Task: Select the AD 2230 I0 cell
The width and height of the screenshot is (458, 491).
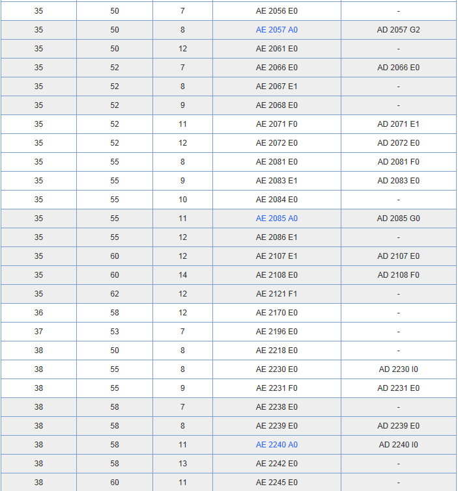Action: coord(398,369)
